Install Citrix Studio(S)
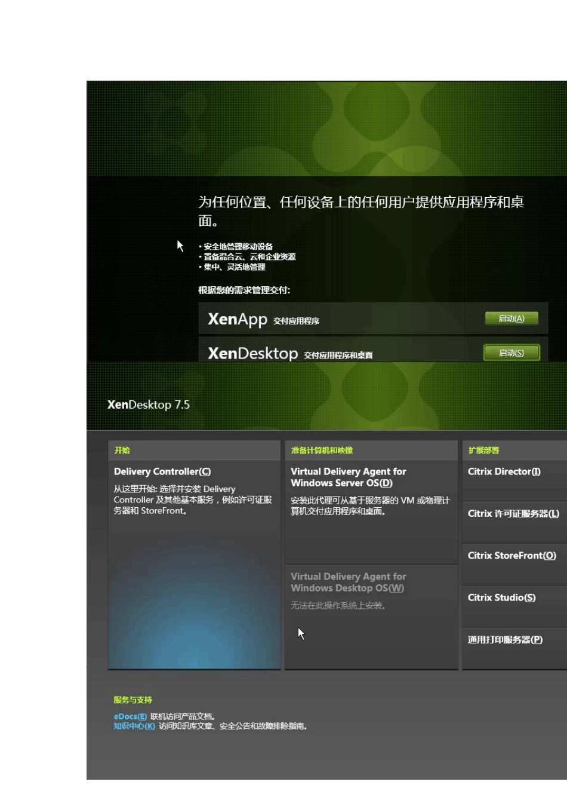The image size is (567, 803). [x=514, y=606]
